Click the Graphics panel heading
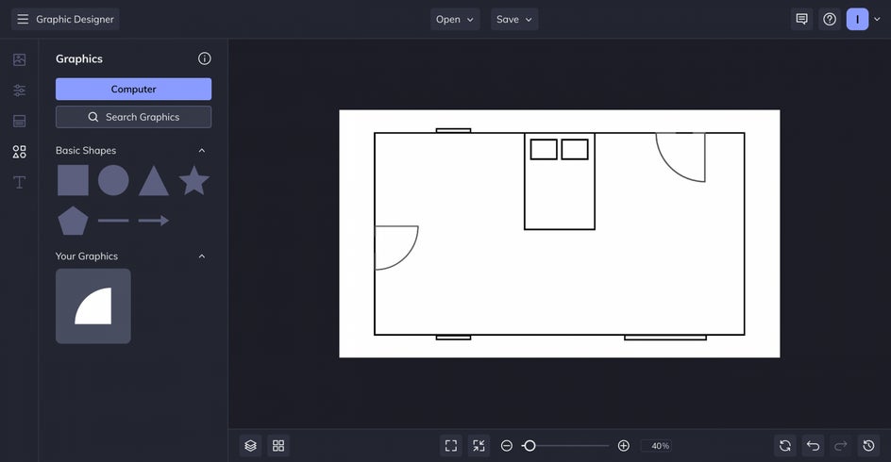Viewport: 891px width, 462px height. (79, 59)
